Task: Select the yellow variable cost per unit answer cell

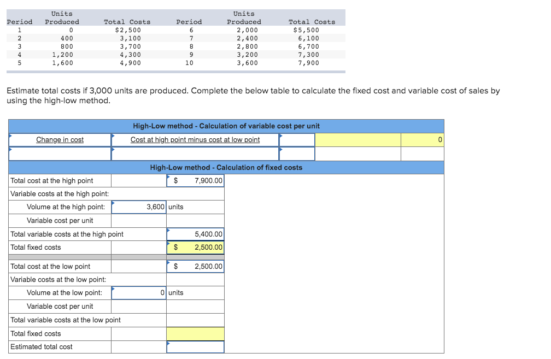Action: (x=357, y=139)
